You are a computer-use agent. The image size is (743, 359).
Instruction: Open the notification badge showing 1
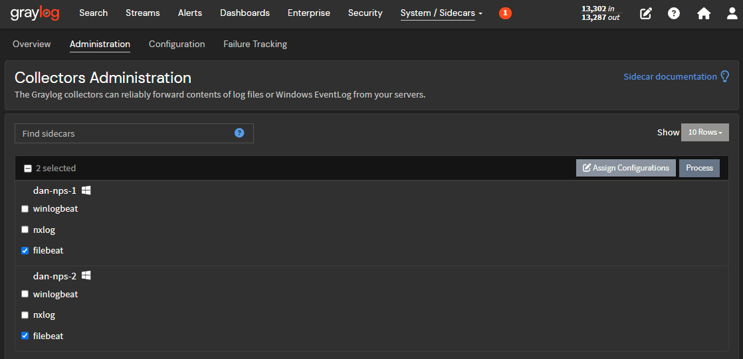click(x=505, y=13)
